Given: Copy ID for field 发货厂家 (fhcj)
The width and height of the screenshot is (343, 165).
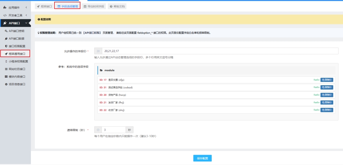Looking at the screenshot, I should pyautogui.click(x=327, y=102).
